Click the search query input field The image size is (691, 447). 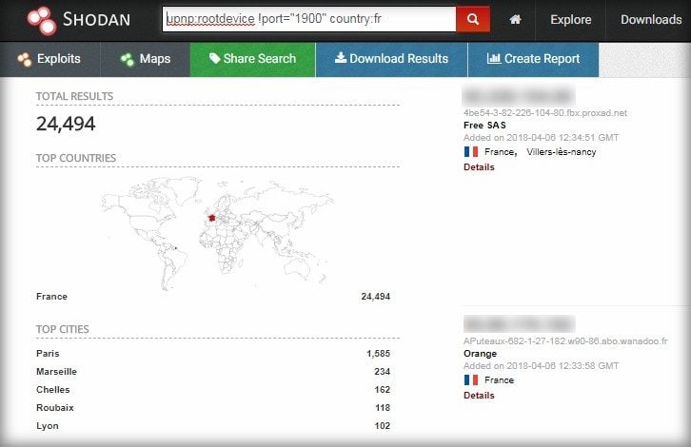[x=309, y=19]
